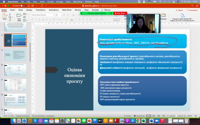Justify the text
Screen dimensions: 200x125
pyautogui.click(x=91, y=19)
